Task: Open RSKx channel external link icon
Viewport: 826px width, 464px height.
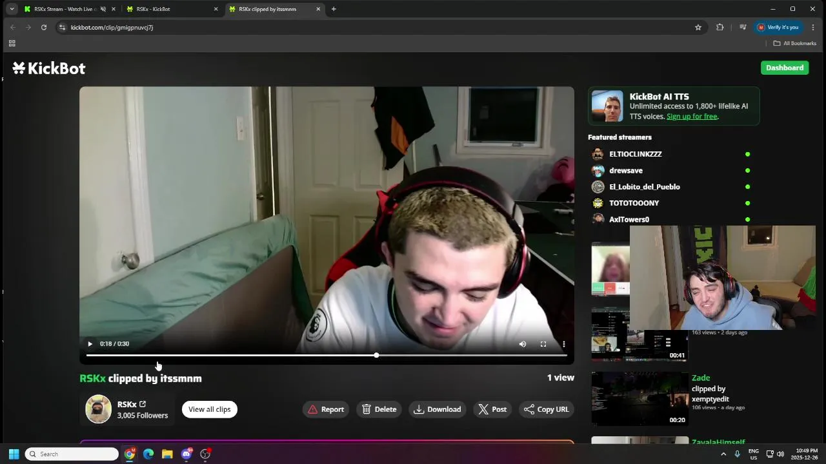Action: 143,404
